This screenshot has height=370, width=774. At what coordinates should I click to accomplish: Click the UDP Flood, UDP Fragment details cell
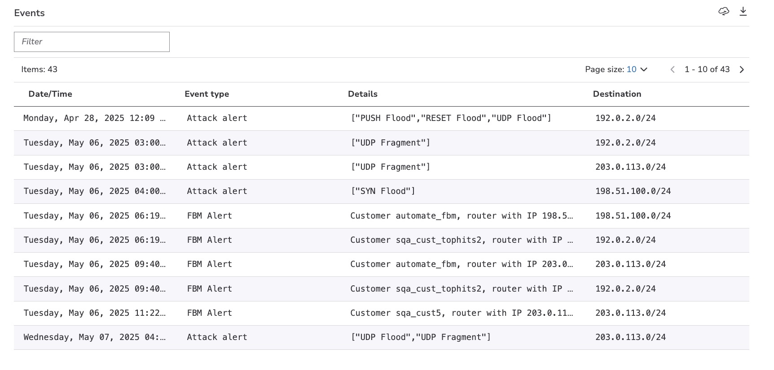pyautogui.click(x=420, y=337)
